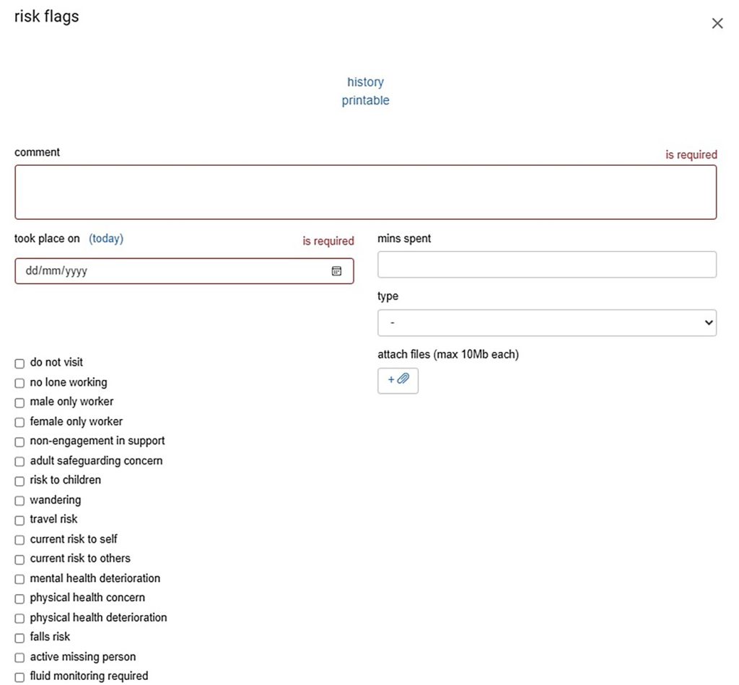Mark mental health deterioration checkbox
This screenshot has height=685, width=739.
tap(19, 579)
